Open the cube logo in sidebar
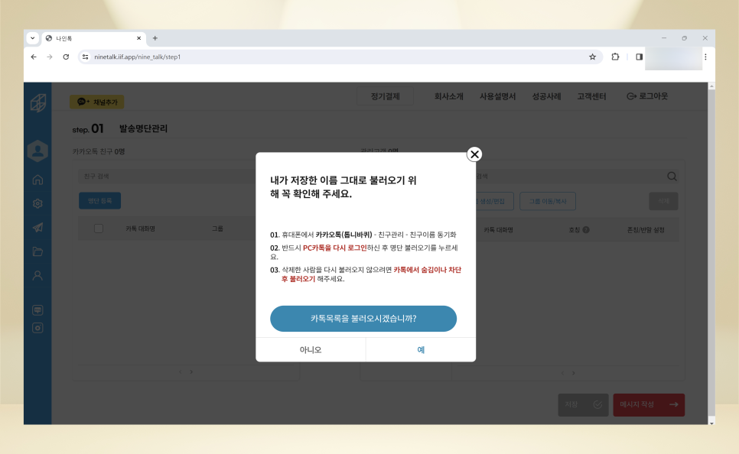Screen dimensions: 739x454 coord(37,102)
